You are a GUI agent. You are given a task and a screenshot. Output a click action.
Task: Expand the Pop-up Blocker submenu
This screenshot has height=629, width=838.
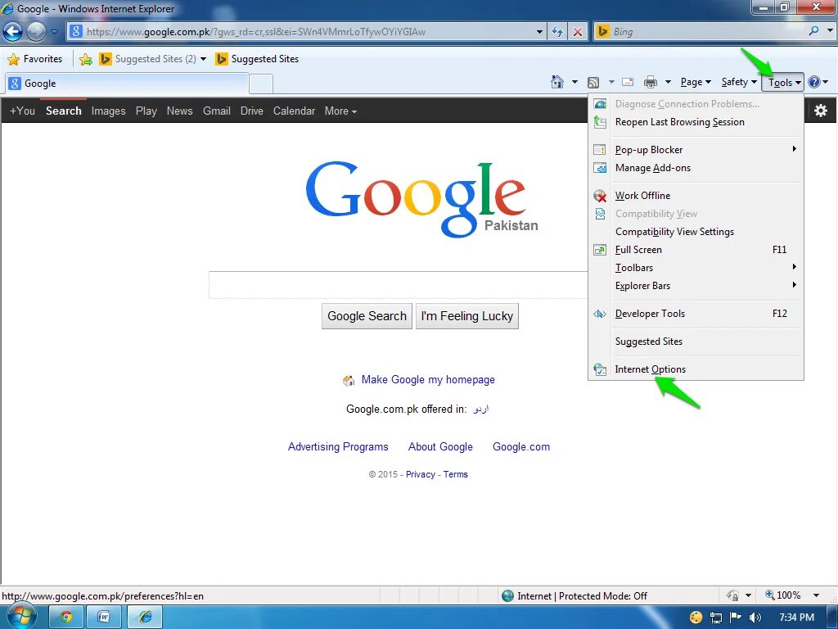click(696, 150)
